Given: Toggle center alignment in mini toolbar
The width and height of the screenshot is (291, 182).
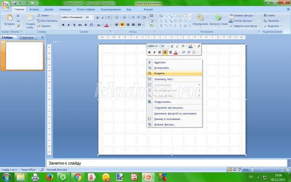Looking at the screenshot, I should click(x=165, y=52).
